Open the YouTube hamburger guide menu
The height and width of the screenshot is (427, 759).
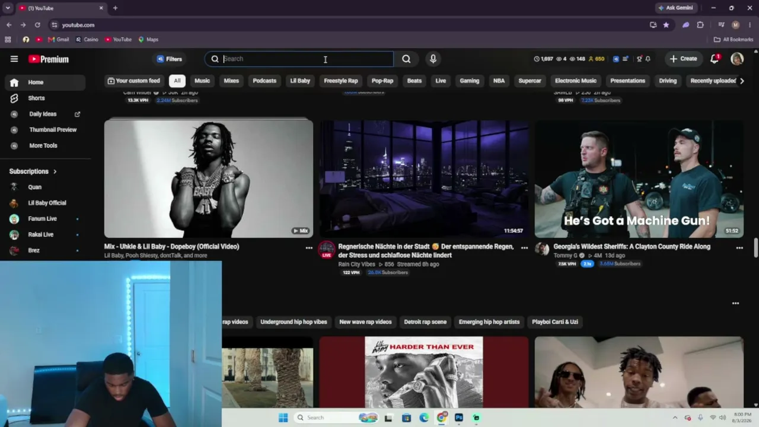(x=14, y=59)
